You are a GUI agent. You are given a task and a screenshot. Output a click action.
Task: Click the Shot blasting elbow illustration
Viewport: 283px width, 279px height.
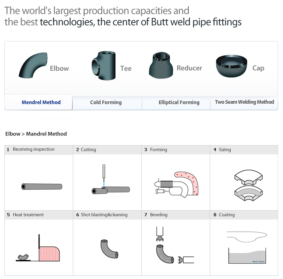pyautogui.click(x=109, y=250)
